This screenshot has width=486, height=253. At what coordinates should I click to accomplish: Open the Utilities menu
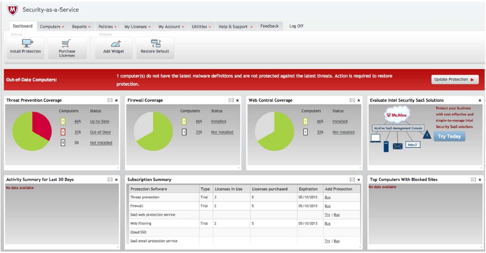[201, 26]
